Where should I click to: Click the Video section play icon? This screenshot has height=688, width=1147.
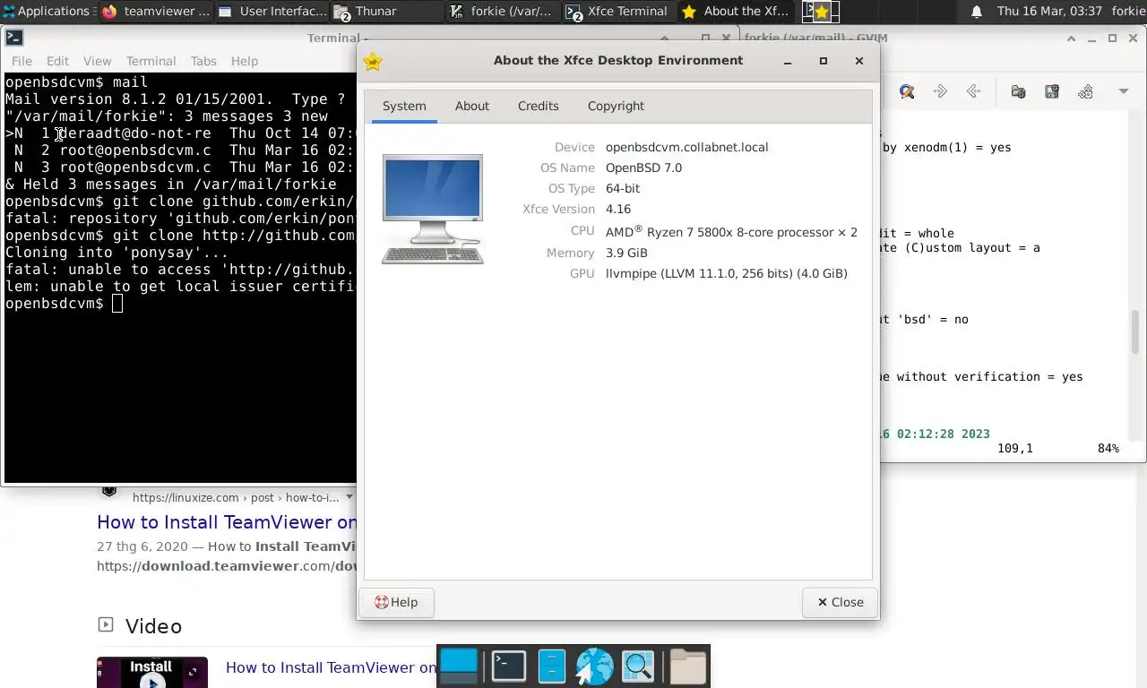click(106, 624)
